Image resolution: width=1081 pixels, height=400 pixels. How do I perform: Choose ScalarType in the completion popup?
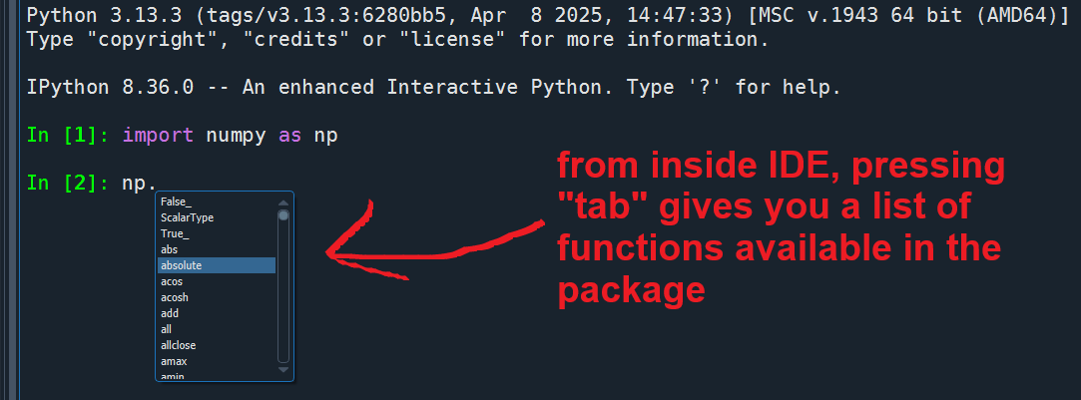[217, 217]
